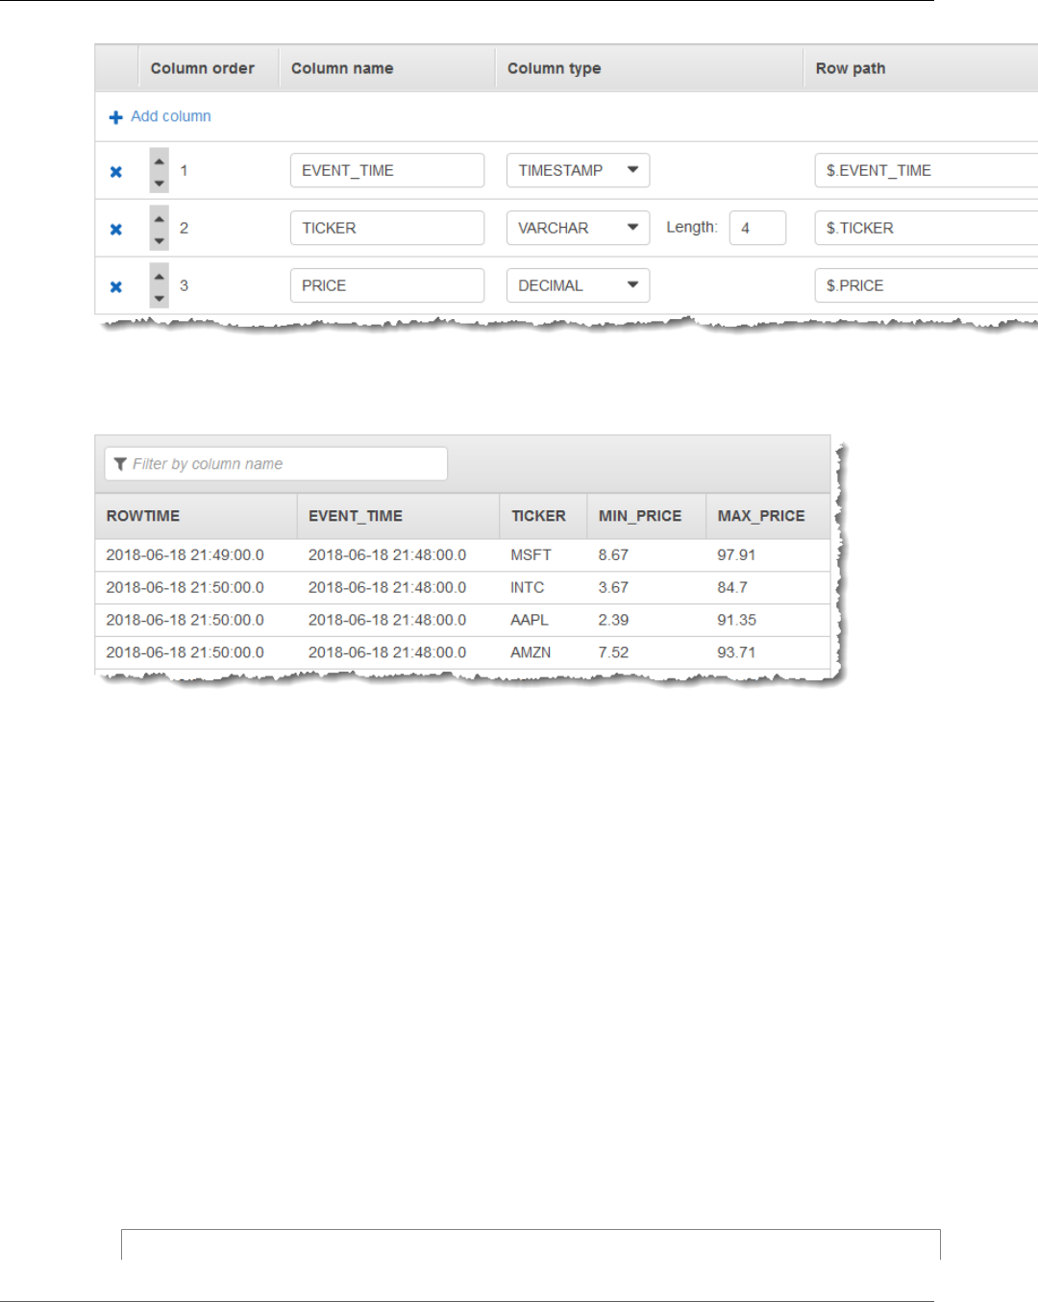Click the Add column link

click(170, 116)
